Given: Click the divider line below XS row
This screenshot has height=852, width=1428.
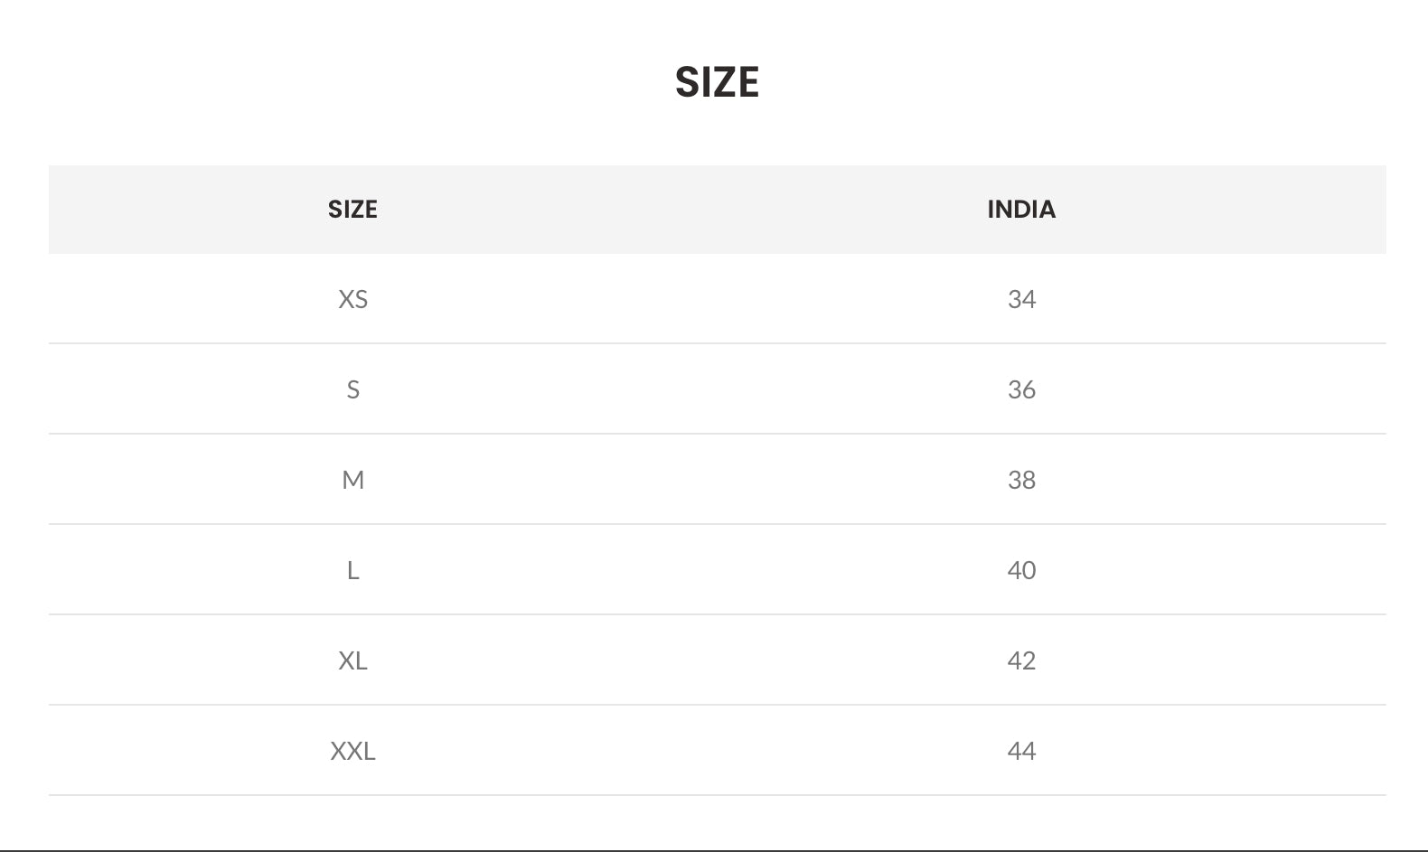Looking at the screenshot, I should (x=717, y=343).
